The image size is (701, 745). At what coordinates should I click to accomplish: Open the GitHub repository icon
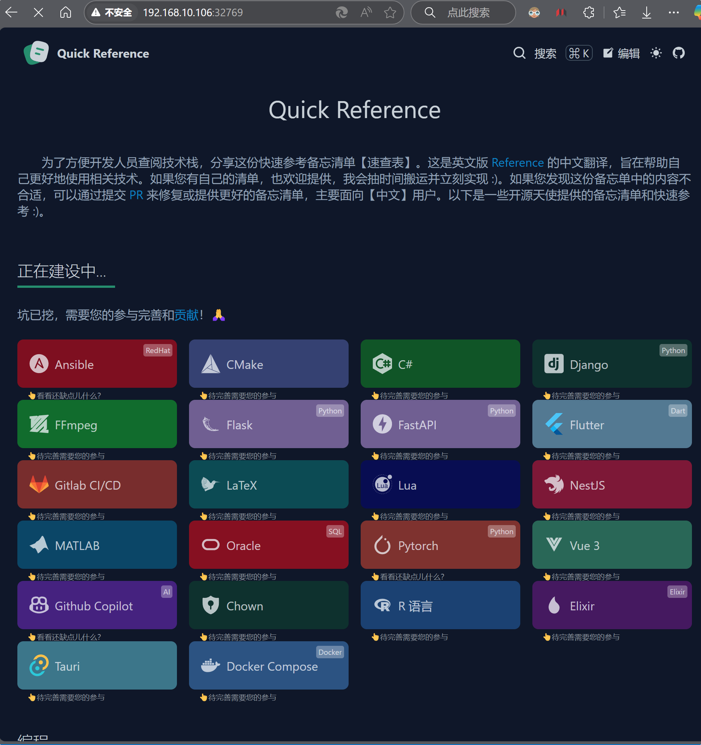678,53
